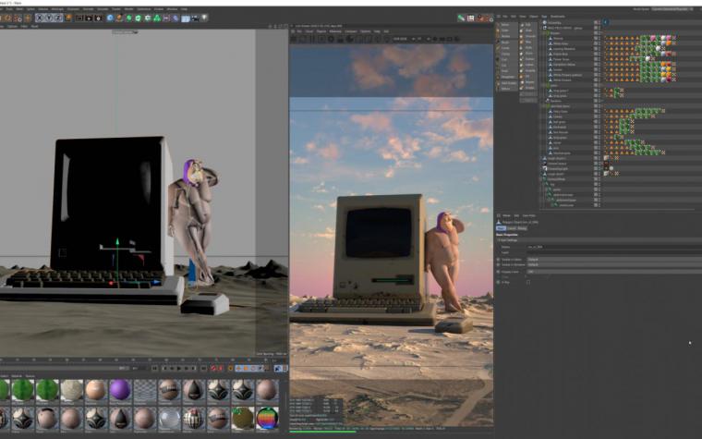Open the Display Color dropdown

tap(614, 272)
